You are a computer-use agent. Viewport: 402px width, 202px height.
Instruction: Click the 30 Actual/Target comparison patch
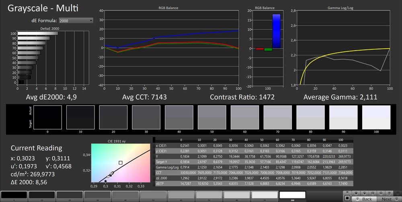[x=146, y=117]
